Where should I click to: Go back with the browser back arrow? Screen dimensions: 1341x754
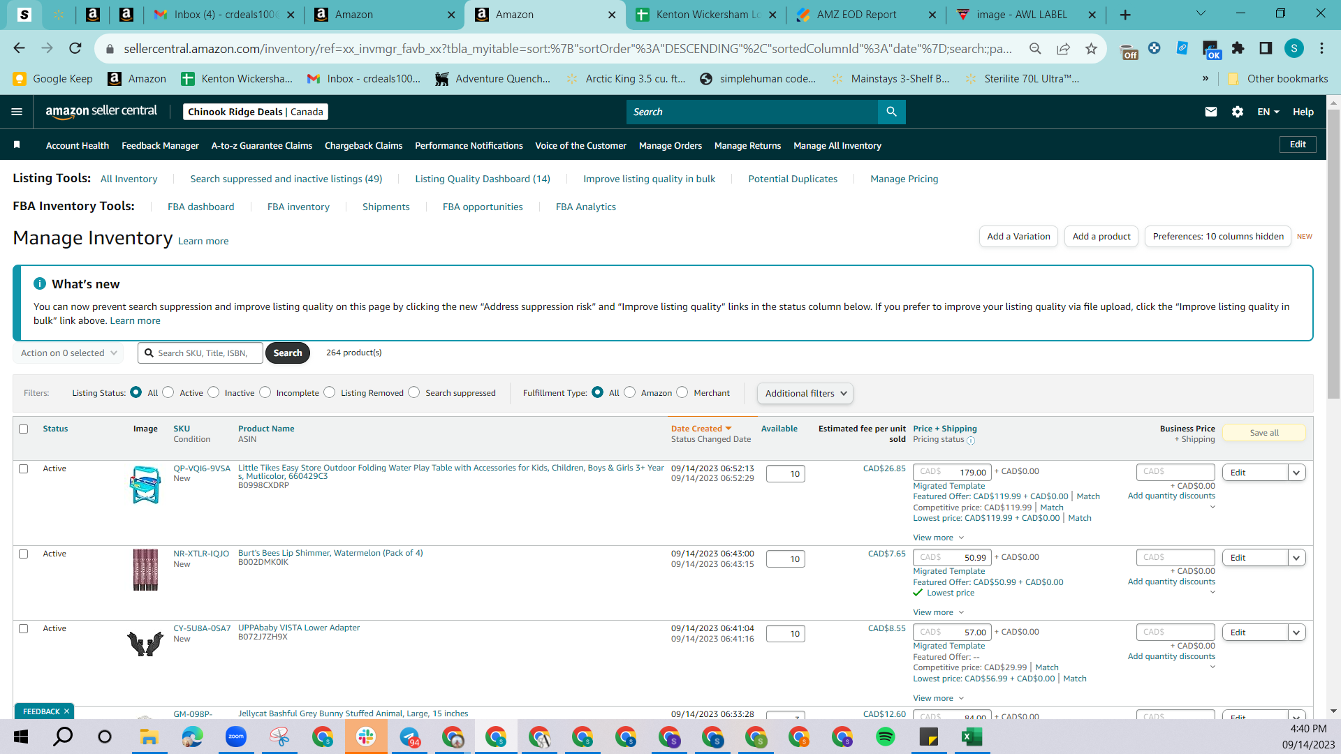pyautogui.click(x=19, y=48)
